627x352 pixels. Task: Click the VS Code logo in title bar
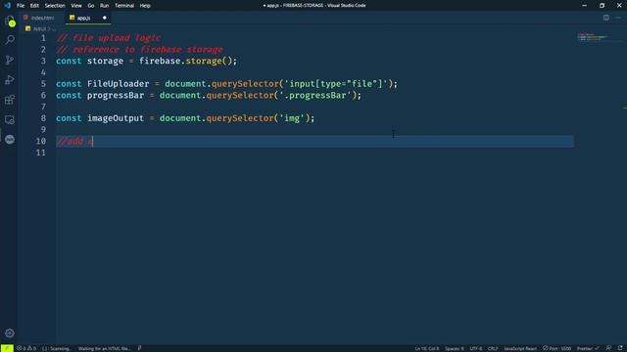7,5
